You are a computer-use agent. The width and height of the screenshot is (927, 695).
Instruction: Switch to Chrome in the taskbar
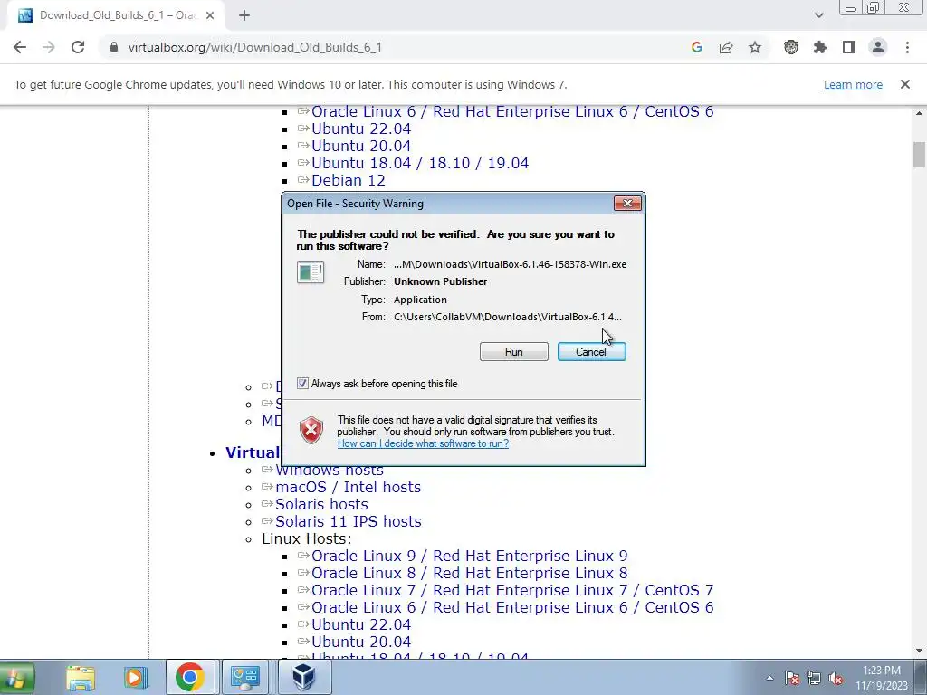tap(190, 677)
